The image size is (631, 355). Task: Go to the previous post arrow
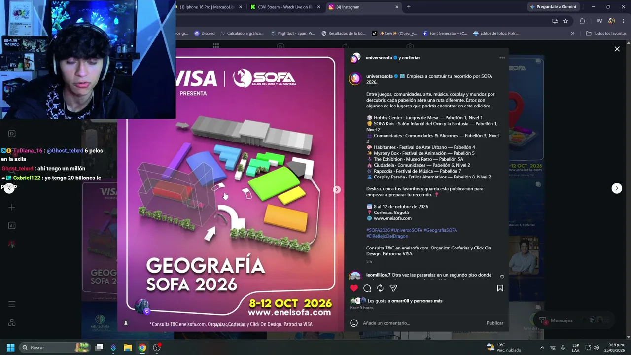tap(9, 188)
